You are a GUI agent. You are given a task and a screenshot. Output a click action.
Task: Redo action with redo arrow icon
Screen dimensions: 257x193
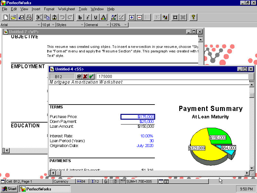coord(70,17)
